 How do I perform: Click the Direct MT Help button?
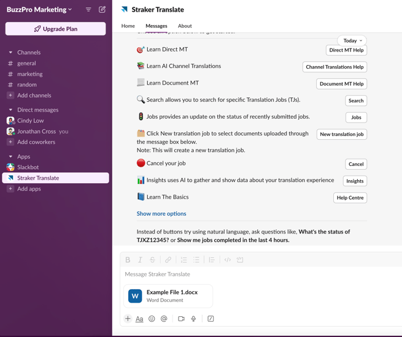pyautogui.click(x=346, y=50)
